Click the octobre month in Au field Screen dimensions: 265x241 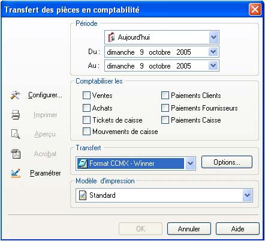pos(159,66)
